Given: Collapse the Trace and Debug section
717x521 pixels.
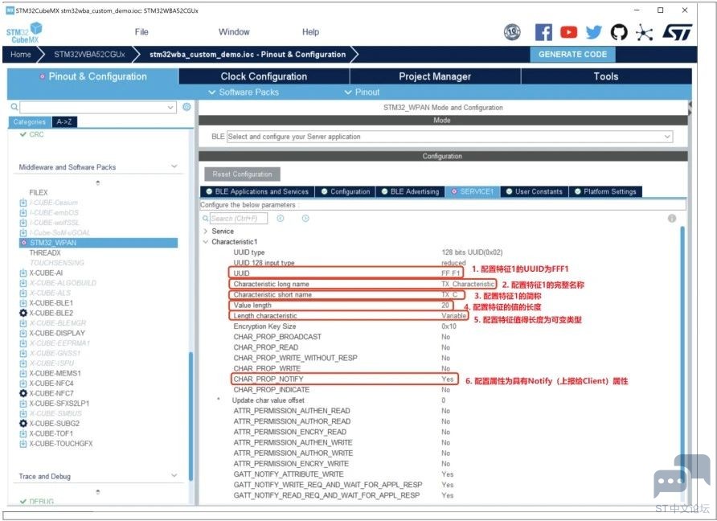Looking at the screenshot, I should [174, 476].
